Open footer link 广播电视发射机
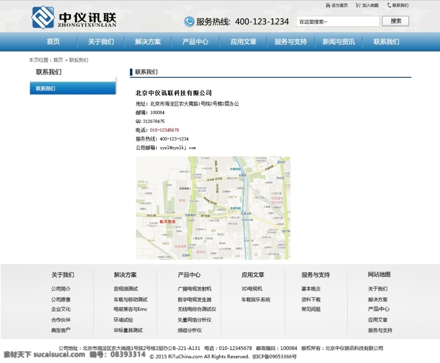This screenshot has height=363, width=440. pos(195,289)
